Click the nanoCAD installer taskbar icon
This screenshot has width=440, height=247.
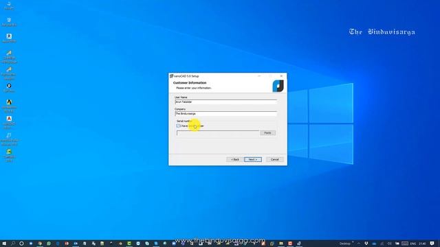tap(299, 244)
